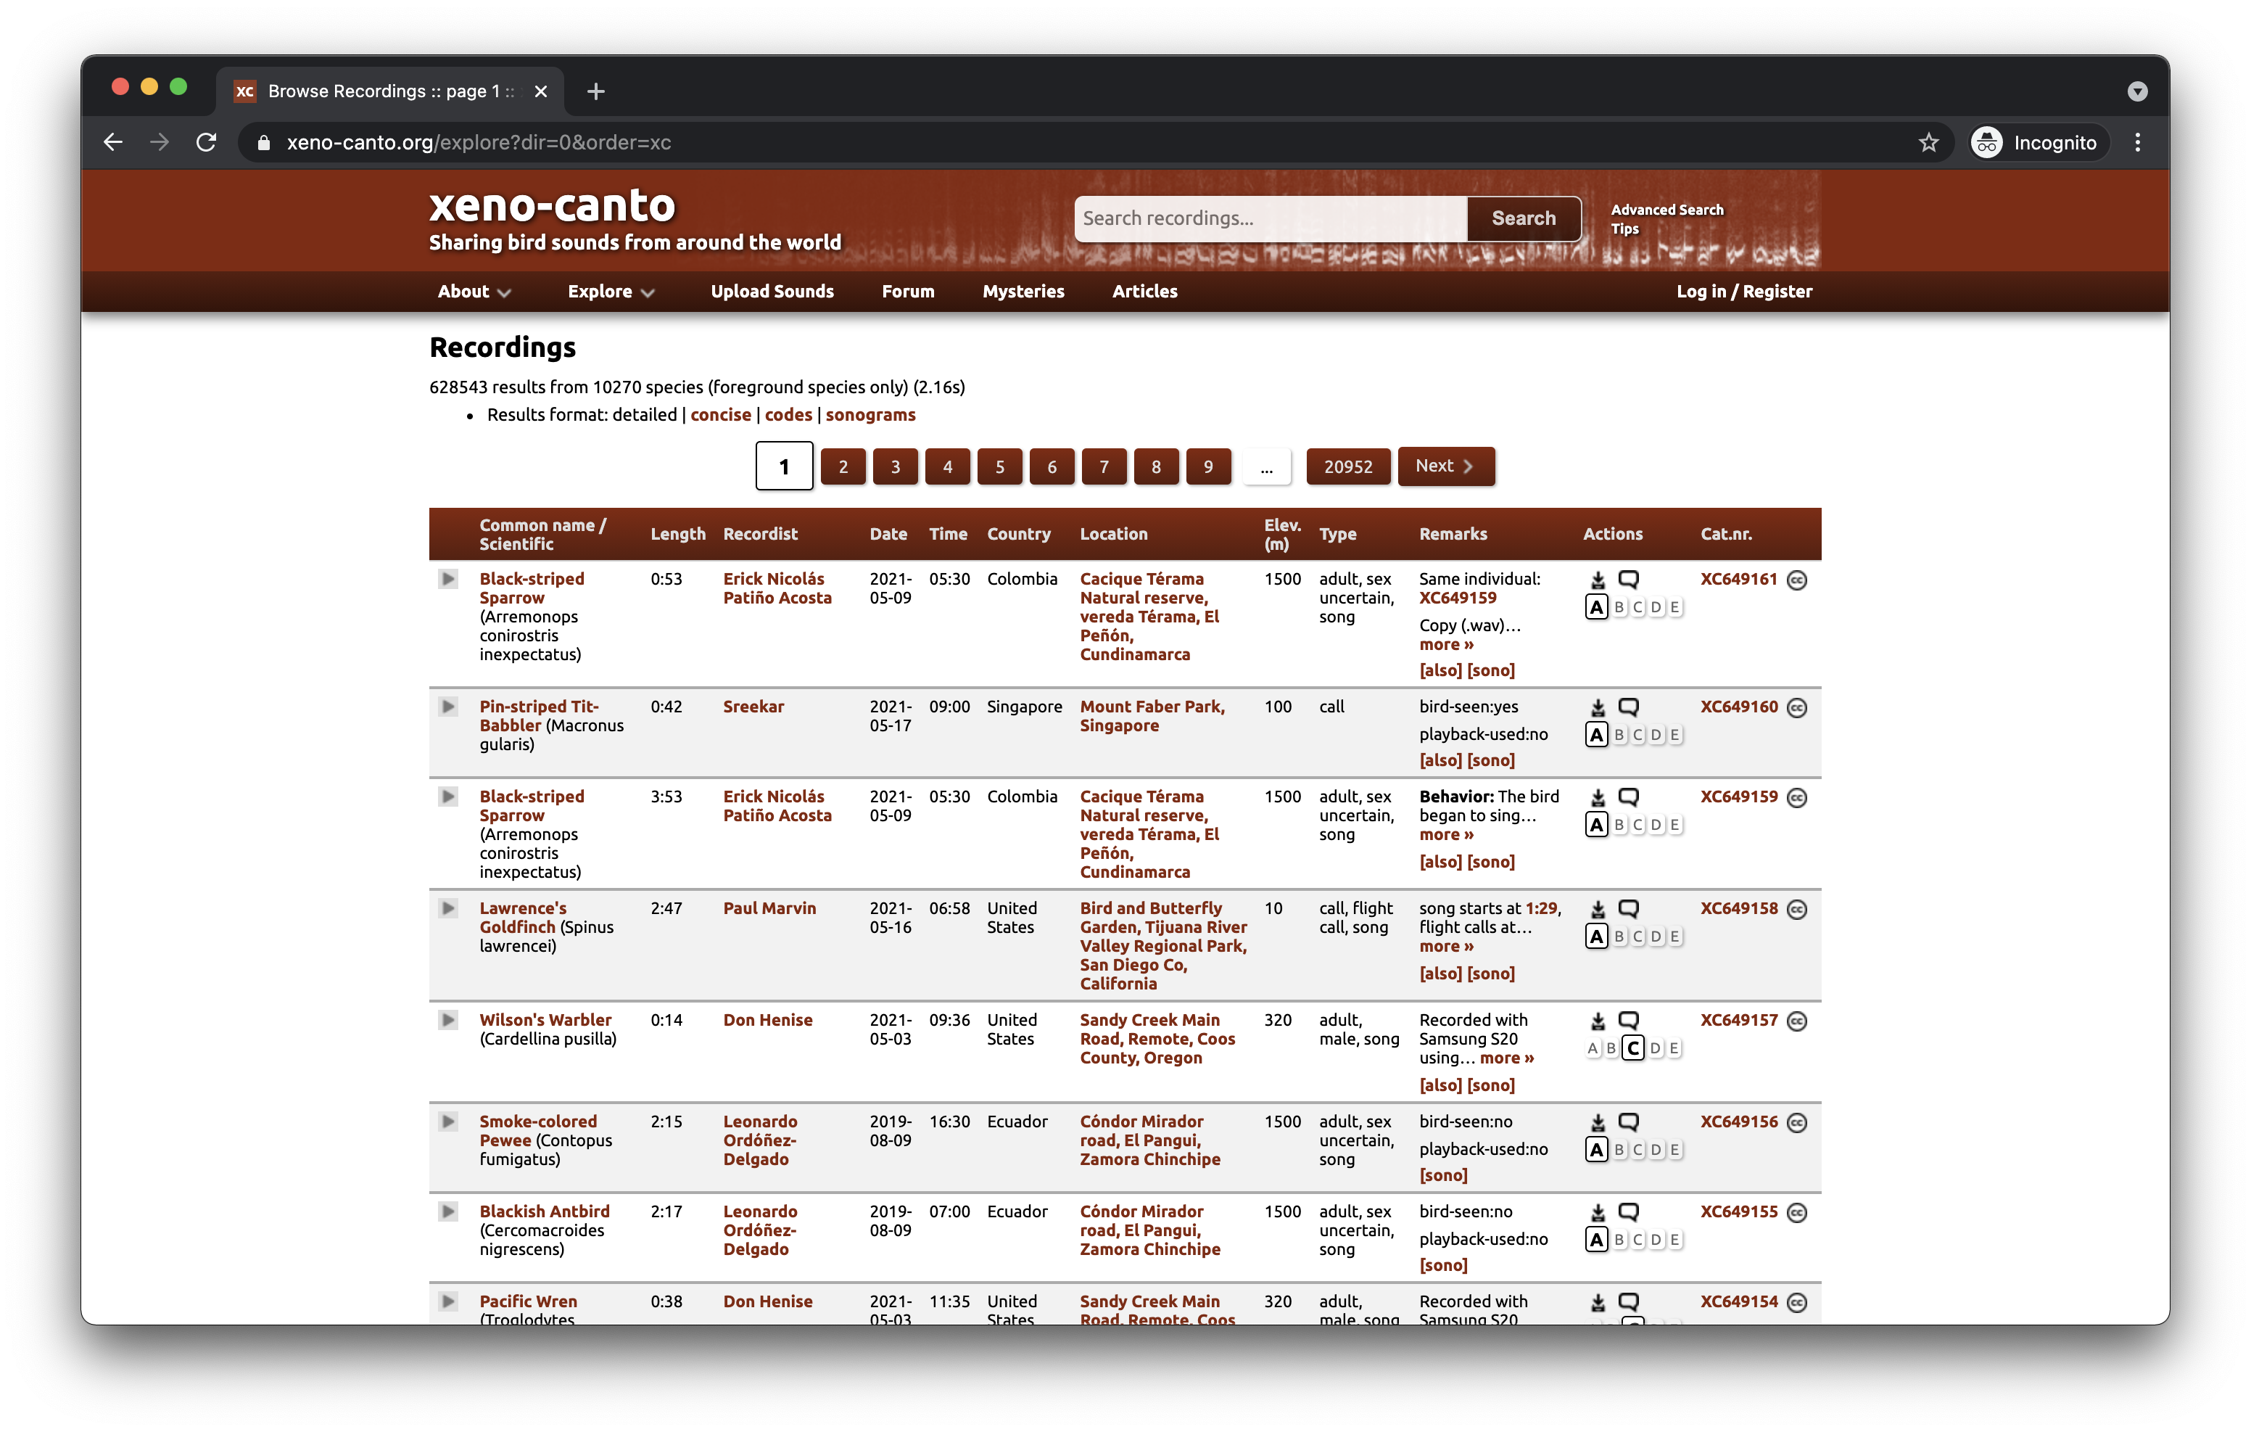Image resolution: width=2251 pixels, height=1432 pixels.
Task: Open the discussion icon for XC649160
Action: click(1629, 707)
